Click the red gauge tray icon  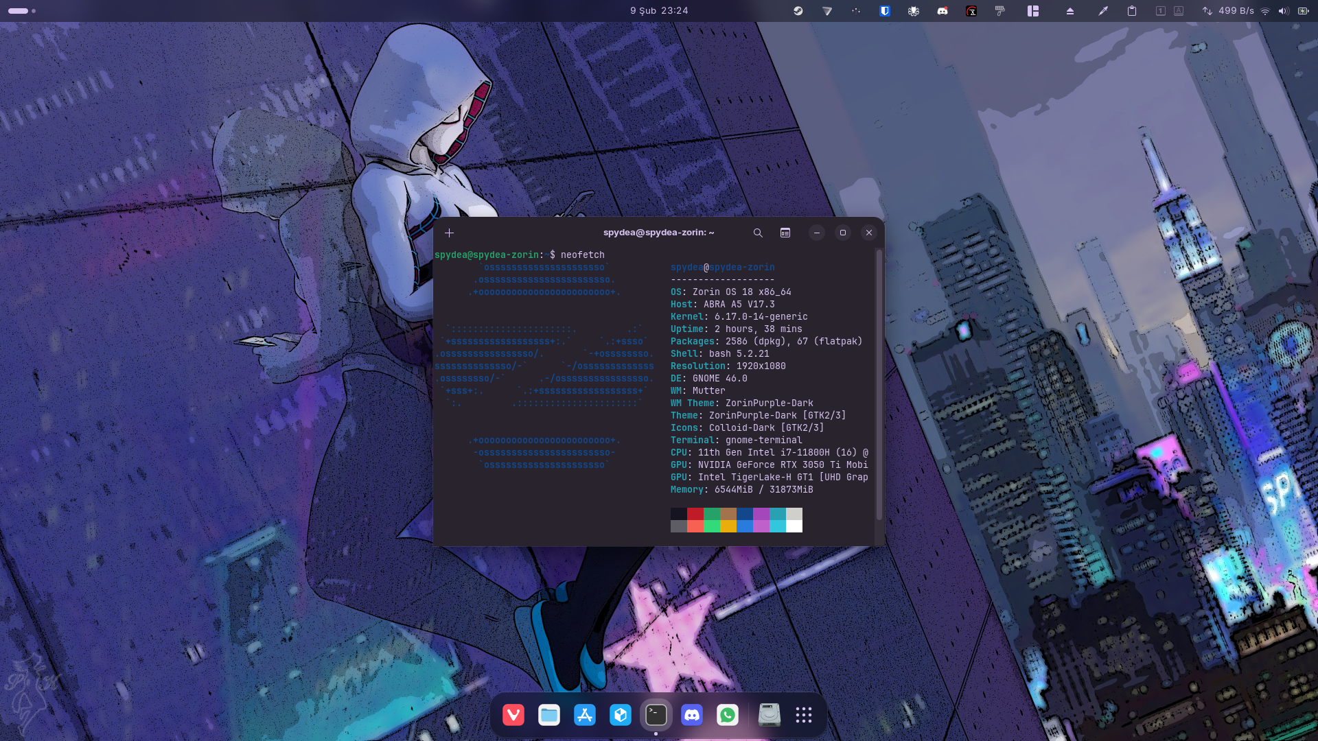click(x=971, y=11)
